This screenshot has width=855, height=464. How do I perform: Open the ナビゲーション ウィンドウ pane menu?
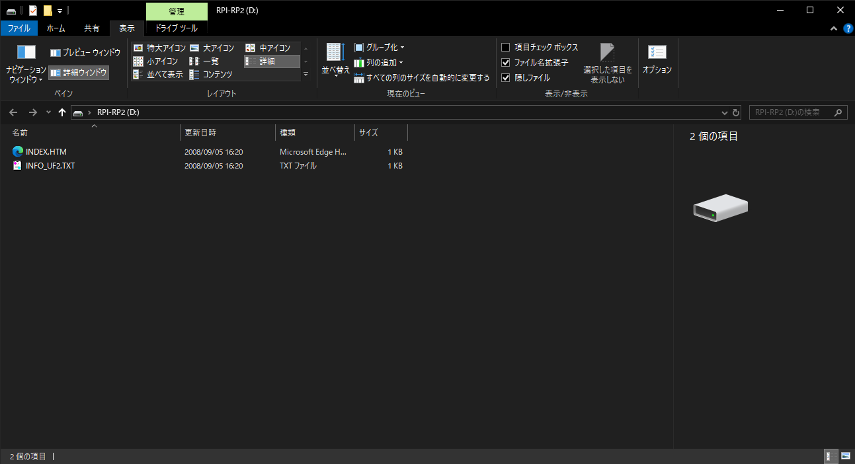(26, 63)
